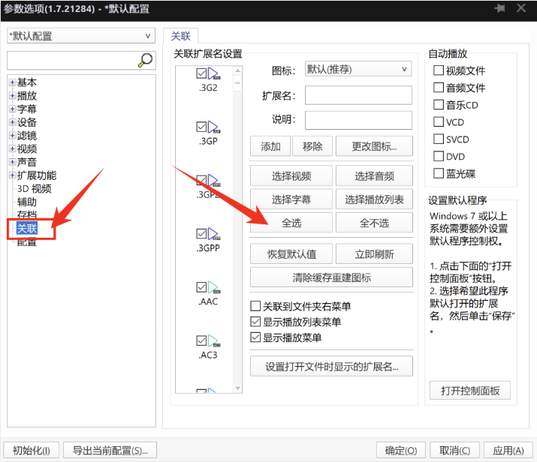Click the 扩展名 input field
The width and height of the screenshot is (537, 462).
358,95
